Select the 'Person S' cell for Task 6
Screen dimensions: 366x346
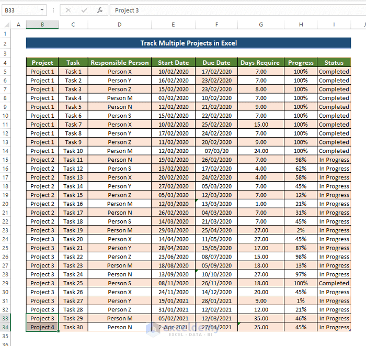coord(120,116)
